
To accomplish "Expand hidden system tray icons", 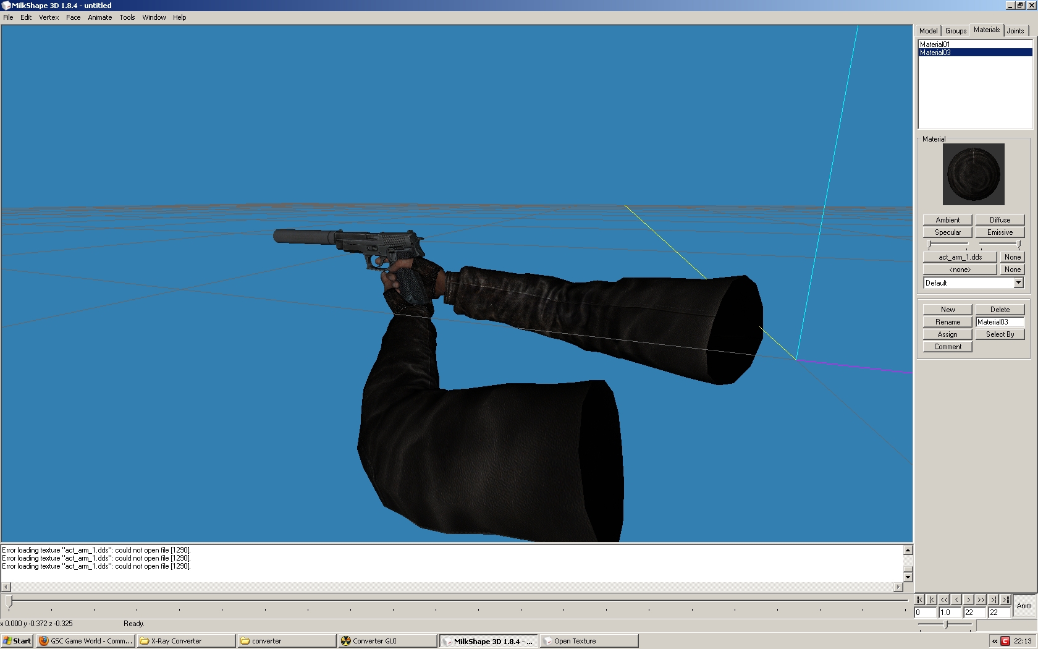I will click(x=995, y=641).
